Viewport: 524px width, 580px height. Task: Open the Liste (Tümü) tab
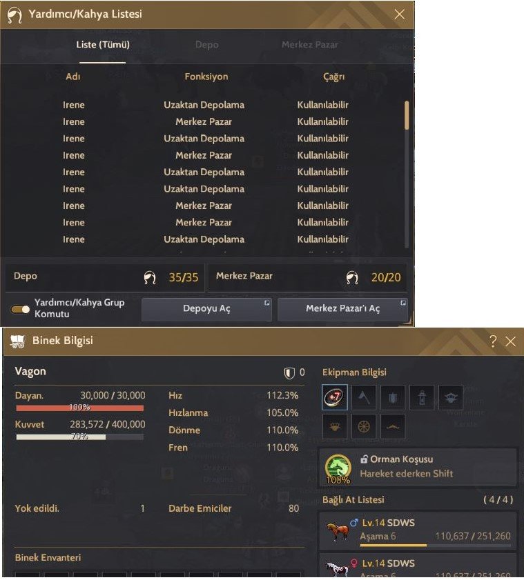(103, 45)
